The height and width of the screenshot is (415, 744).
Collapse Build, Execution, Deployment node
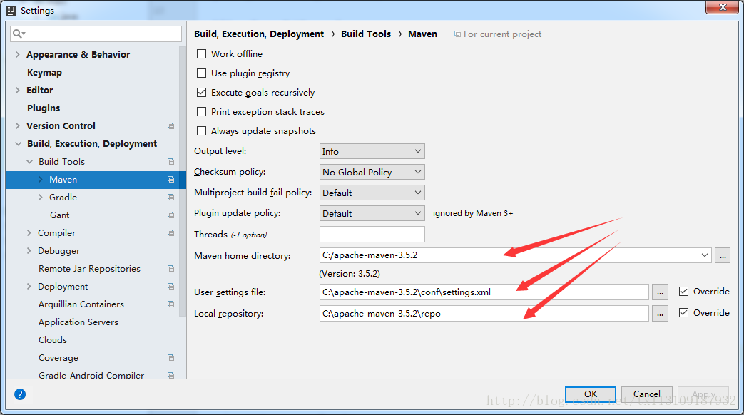[x=18, y=144]
